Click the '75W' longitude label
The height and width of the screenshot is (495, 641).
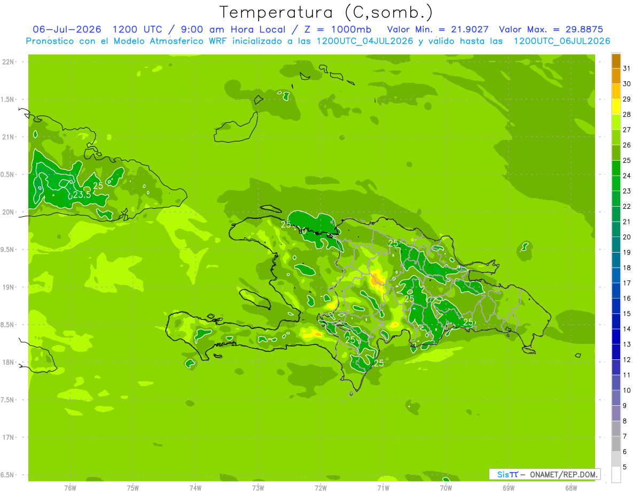(x=133, y=489)
